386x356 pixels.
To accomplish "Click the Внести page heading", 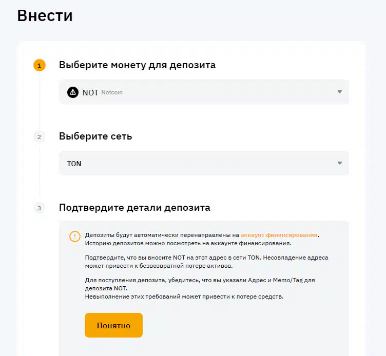I will pos(45,16).
